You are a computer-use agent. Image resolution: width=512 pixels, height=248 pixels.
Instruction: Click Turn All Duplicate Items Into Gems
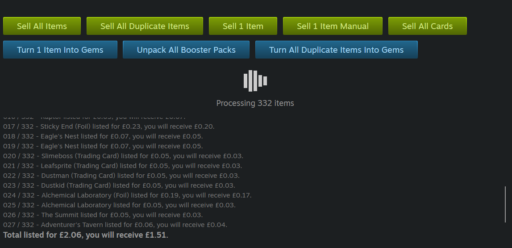pos(336,50)
